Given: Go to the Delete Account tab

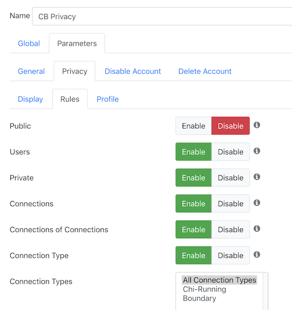Looking at the screenshot, I should (205, 71).
